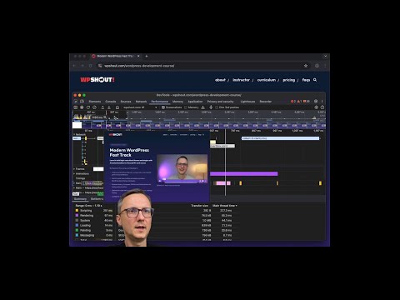The height and width of the screenshot is (300, 400).
Task: Open a new browser tab with plus
Action: coord(147,56)
